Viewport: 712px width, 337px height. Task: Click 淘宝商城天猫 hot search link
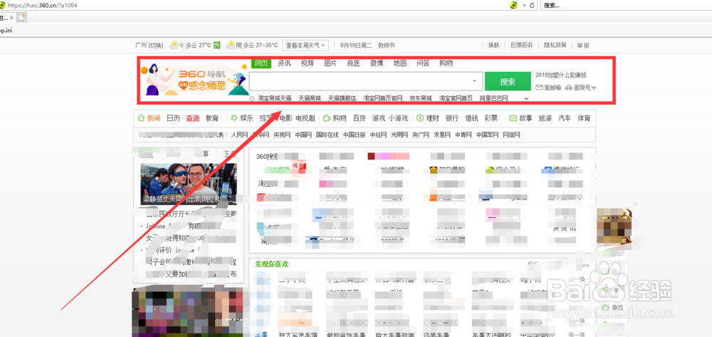pyautogui.click(x=275, y=98)
